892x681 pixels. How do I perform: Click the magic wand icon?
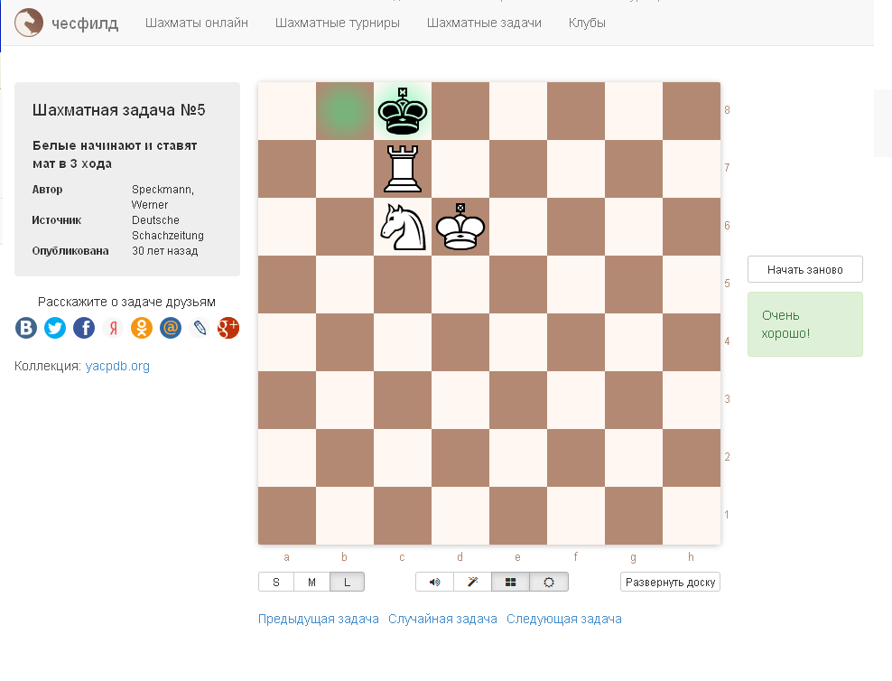(472, 582)
